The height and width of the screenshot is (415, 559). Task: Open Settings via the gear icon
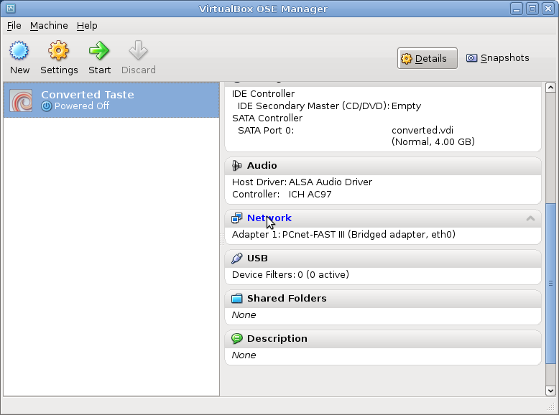[58, 50]
